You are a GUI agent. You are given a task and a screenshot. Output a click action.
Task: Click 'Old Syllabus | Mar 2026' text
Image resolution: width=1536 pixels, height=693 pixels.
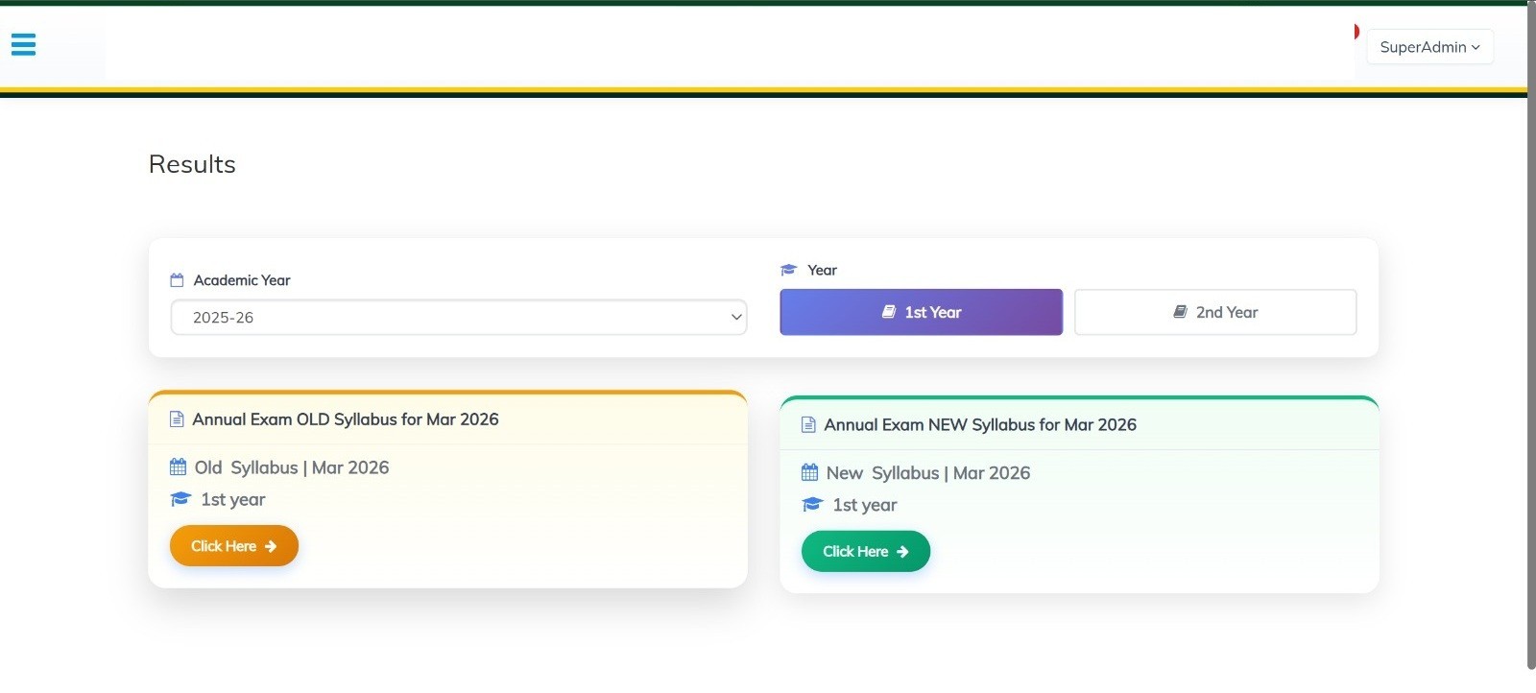[x=292, y=467]
